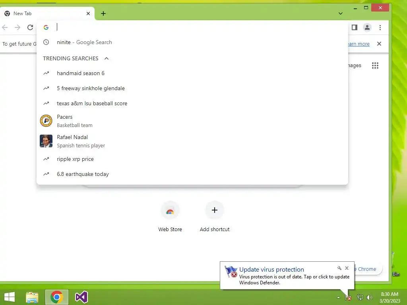This screenshot has width=407, height=305.
Task: Choose '5 freeway sinkhole glendale' suggestion
Action: 192,88
